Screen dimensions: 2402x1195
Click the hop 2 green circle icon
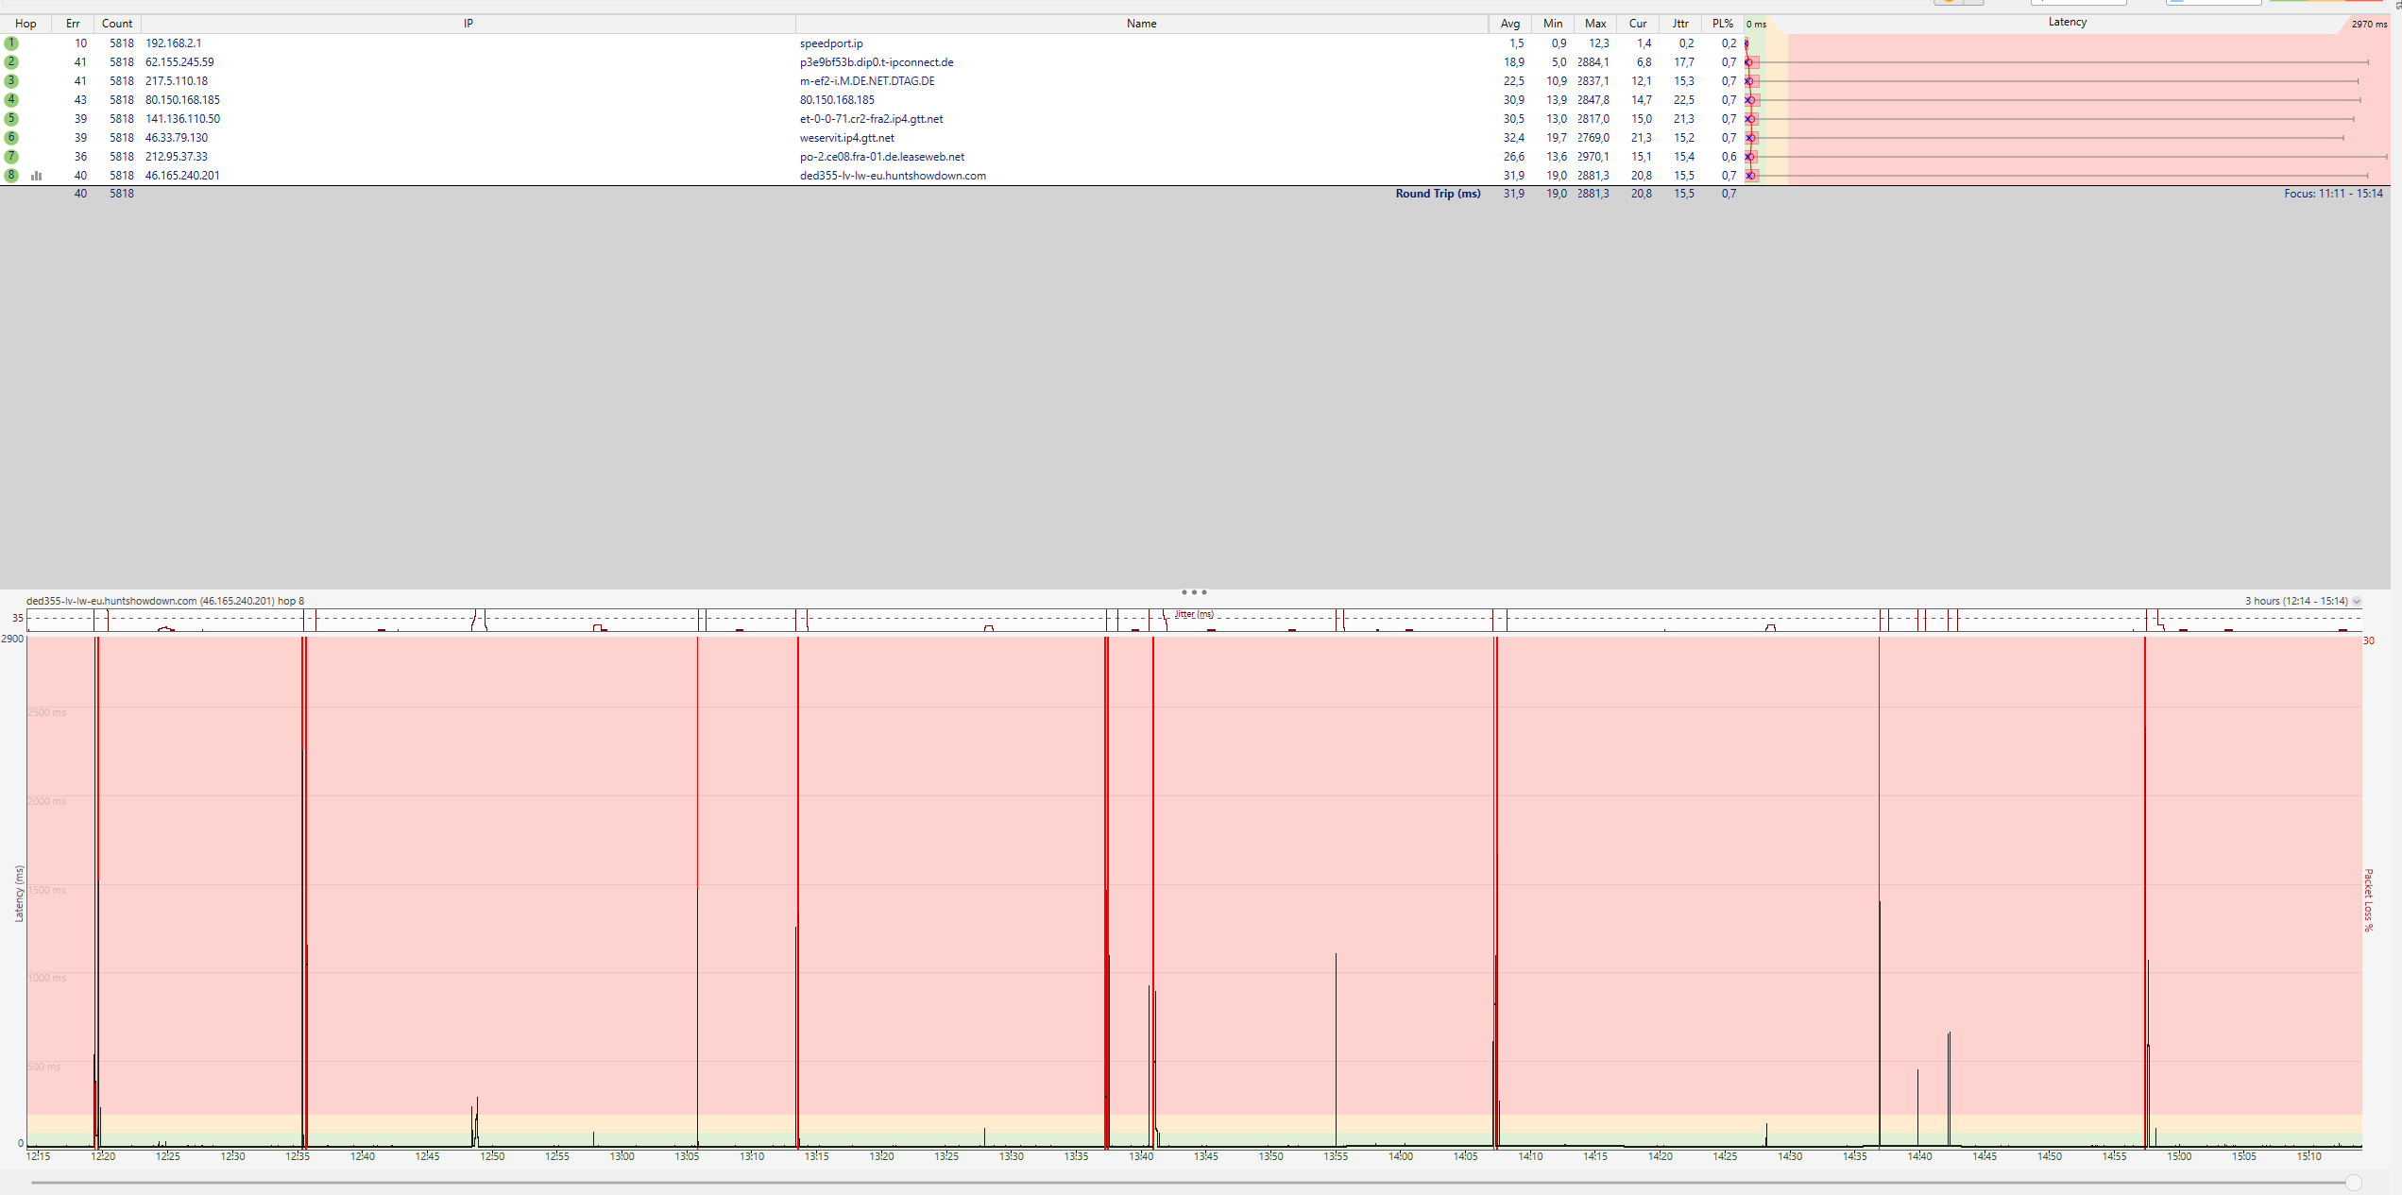(x=11, y=62)
